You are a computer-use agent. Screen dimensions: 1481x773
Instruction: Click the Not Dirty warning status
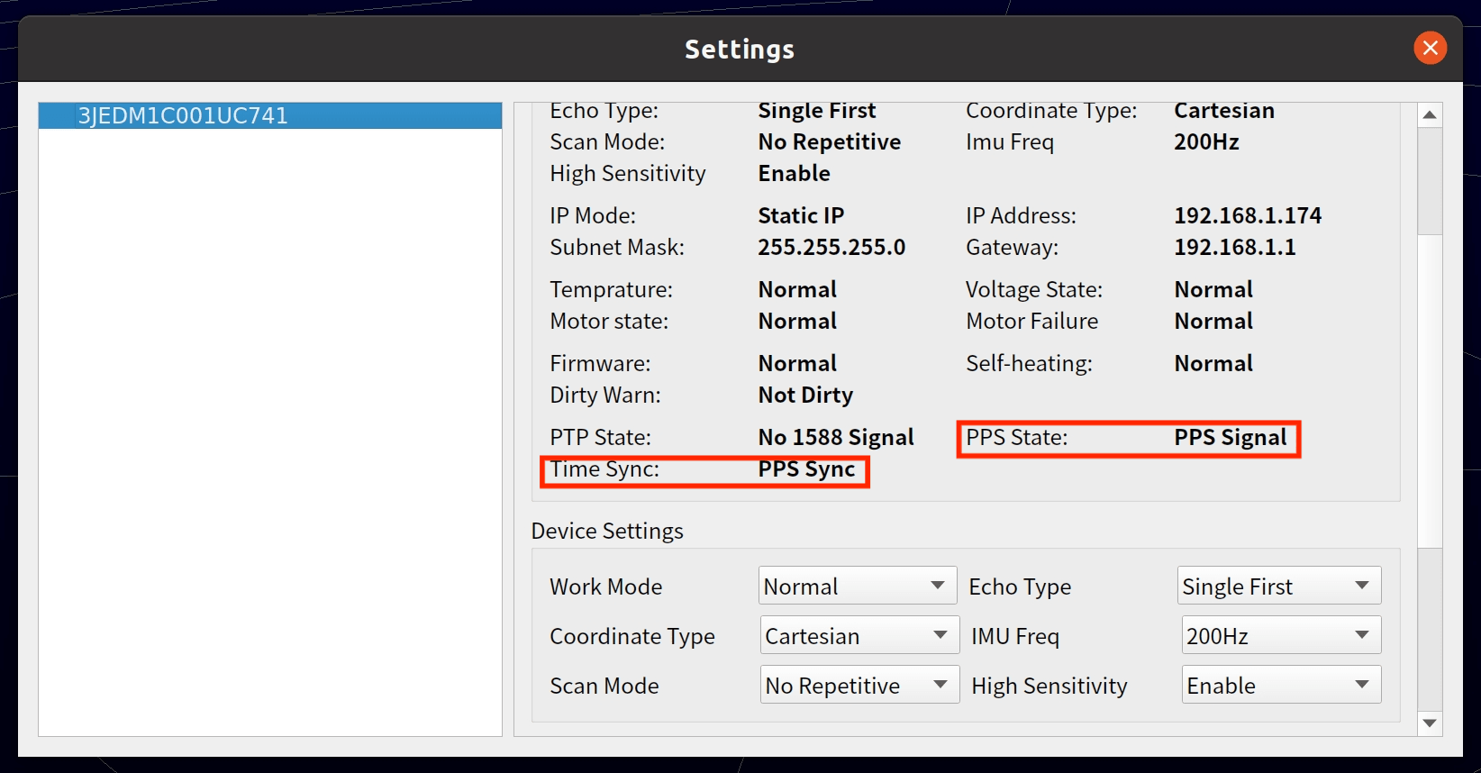805,395
